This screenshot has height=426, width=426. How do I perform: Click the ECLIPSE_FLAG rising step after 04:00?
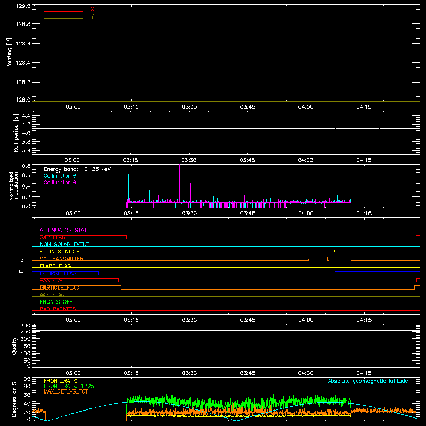(x=335, y=273)
